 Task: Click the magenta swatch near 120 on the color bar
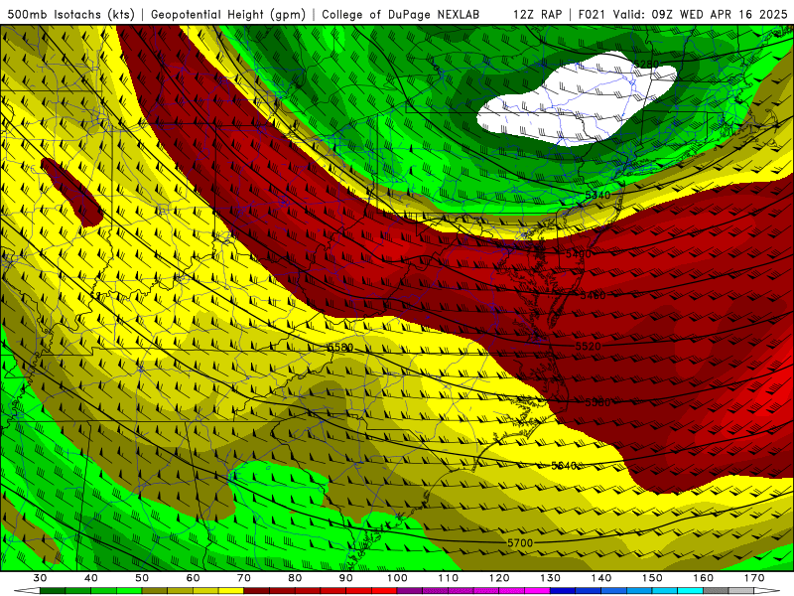(512, 591)
